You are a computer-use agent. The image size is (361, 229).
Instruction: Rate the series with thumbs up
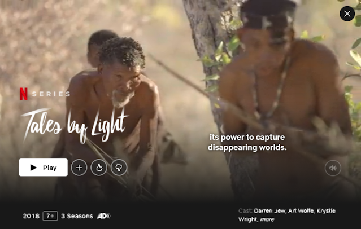coord(99,168)
